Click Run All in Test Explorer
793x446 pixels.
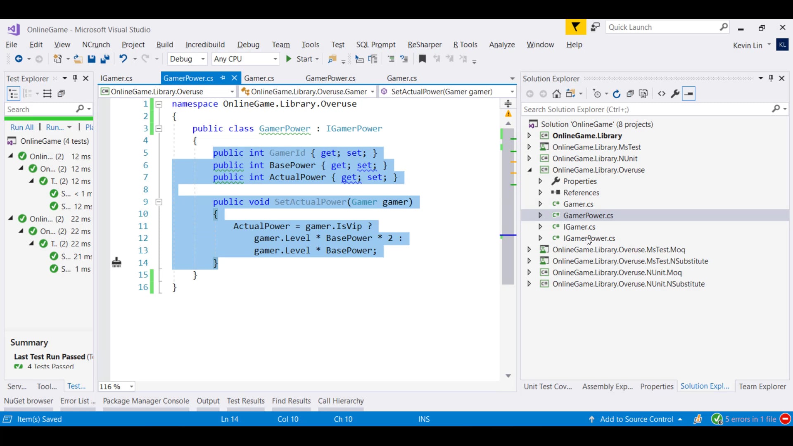click(x=22, y=127)
